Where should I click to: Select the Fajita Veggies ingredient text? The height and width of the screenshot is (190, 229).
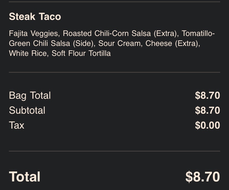(33, 33)
